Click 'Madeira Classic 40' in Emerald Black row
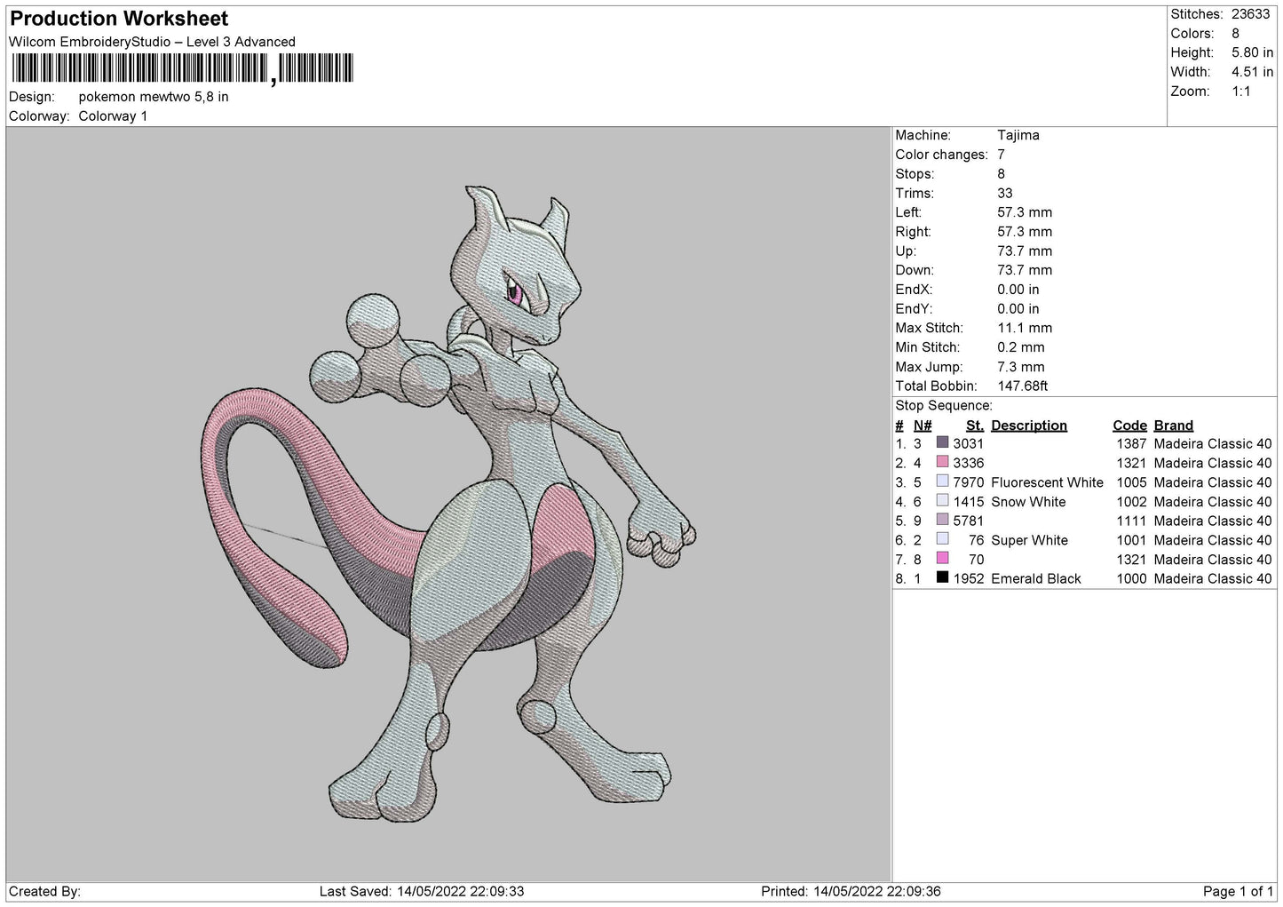Viewport: 1283px width, 907px height. click(x=1213, y=578)
